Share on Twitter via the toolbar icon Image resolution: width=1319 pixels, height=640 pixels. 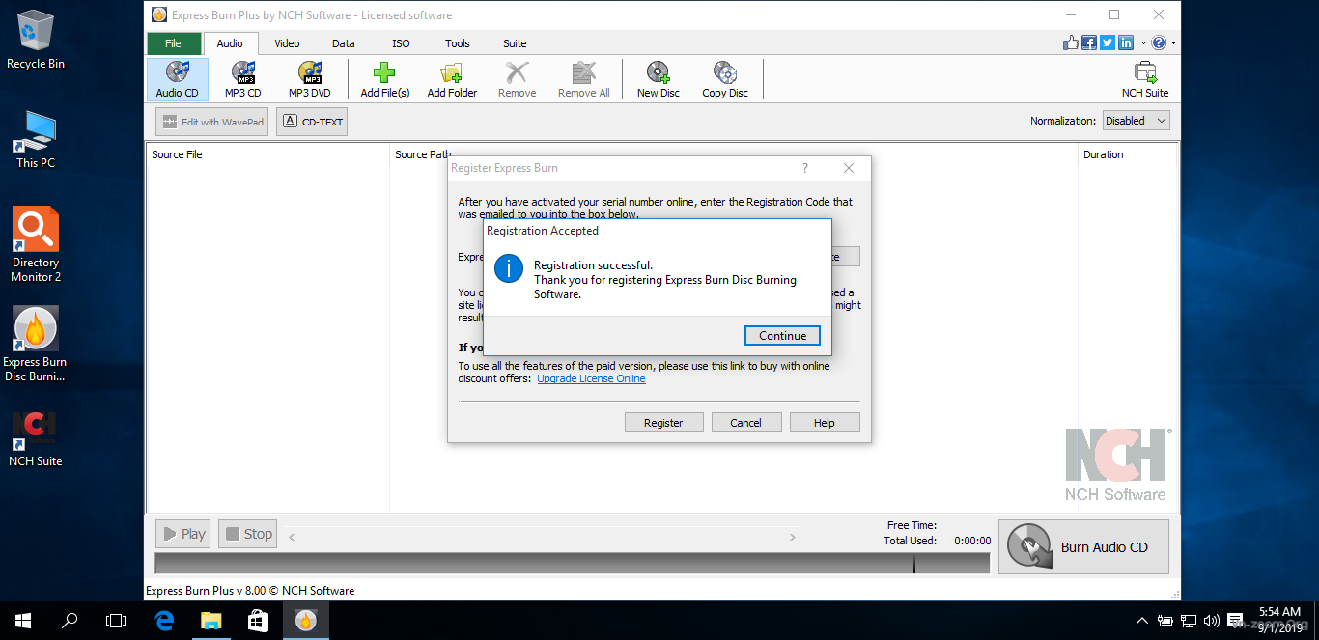1107,42
